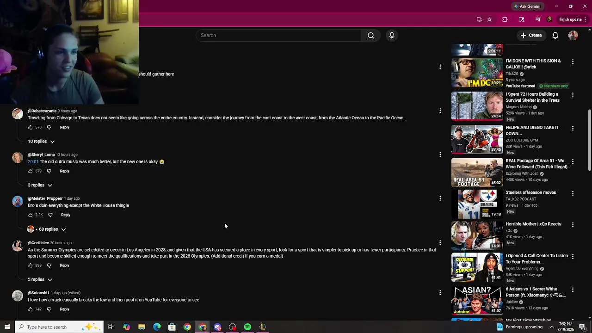The width and height of the screenshot is (592, 333).
Task: Click the Create button
Action: pyautogui.click(x=531, y=35)
